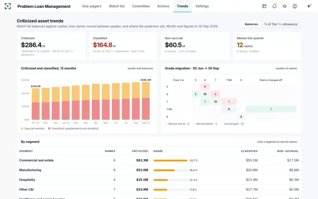318x199 pixels.
Task: Sort by the CRITICIZED column header
Action: 140,151
